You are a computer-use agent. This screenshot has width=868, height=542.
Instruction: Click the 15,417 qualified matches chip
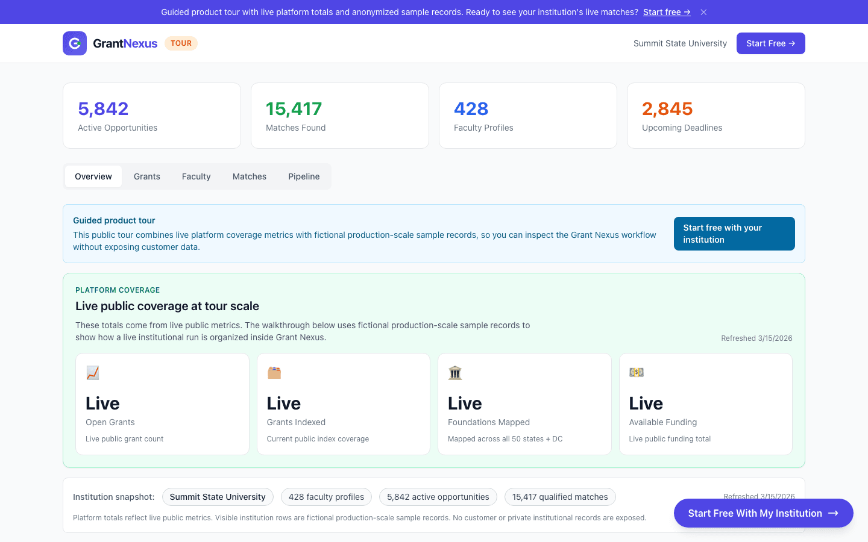click(x=560, y=497)
